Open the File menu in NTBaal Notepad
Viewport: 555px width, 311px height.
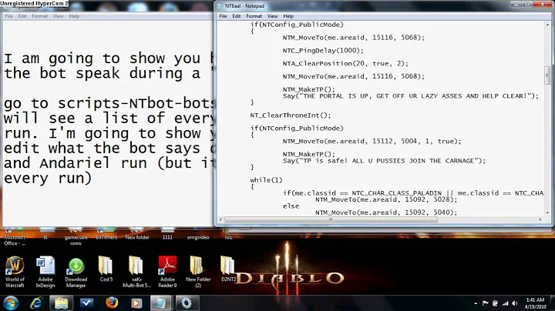tap(223, 16)
